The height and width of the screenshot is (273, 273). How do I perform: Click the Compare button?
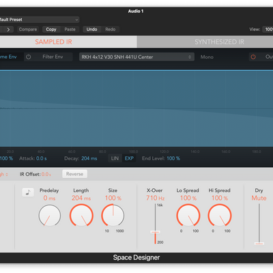(x=28, y=29)
